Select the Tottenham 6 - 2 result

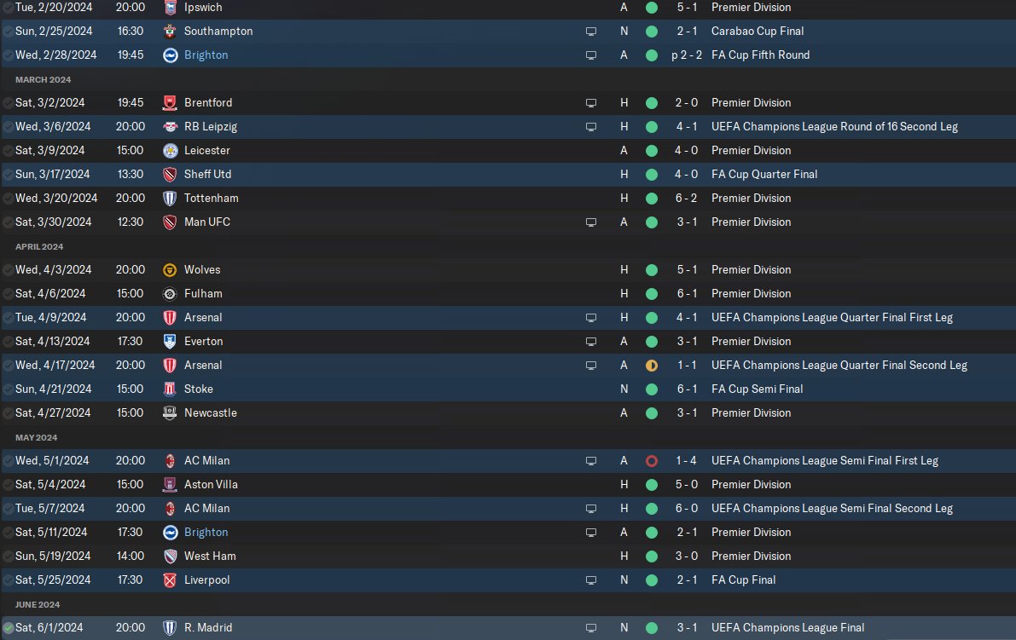(x=686, y=198)
